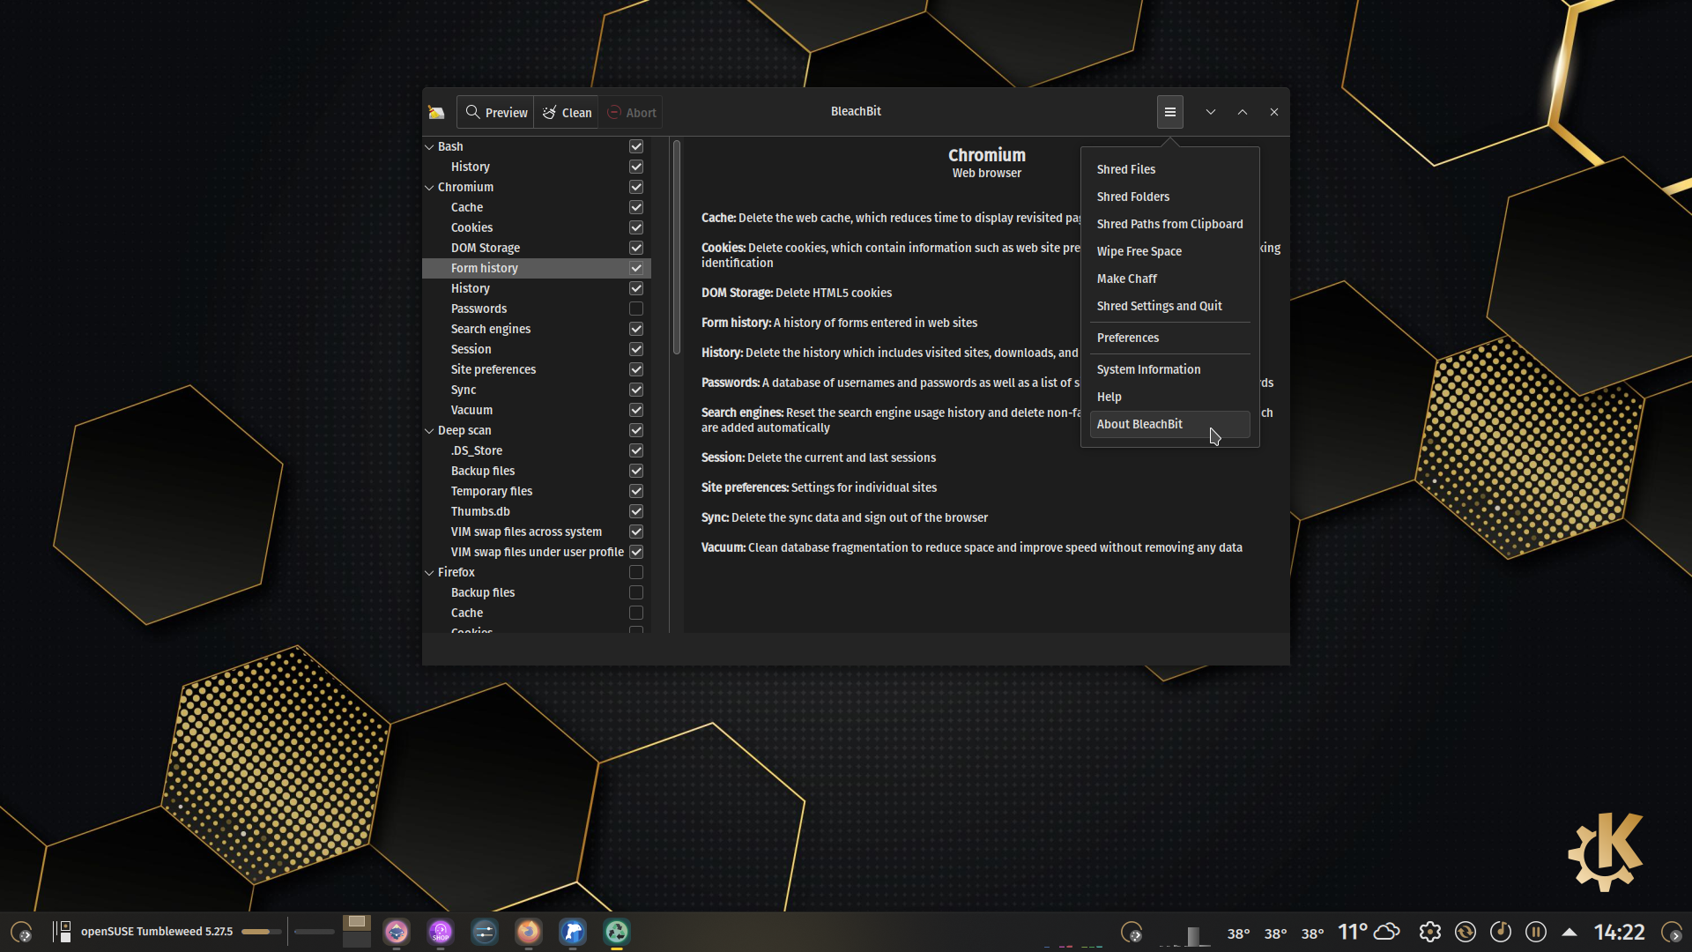This screenshot has width=1692, height=952.
Task: Open the pink software center taskbar icon
Action: pyautogui.click(x=397, y=932)
